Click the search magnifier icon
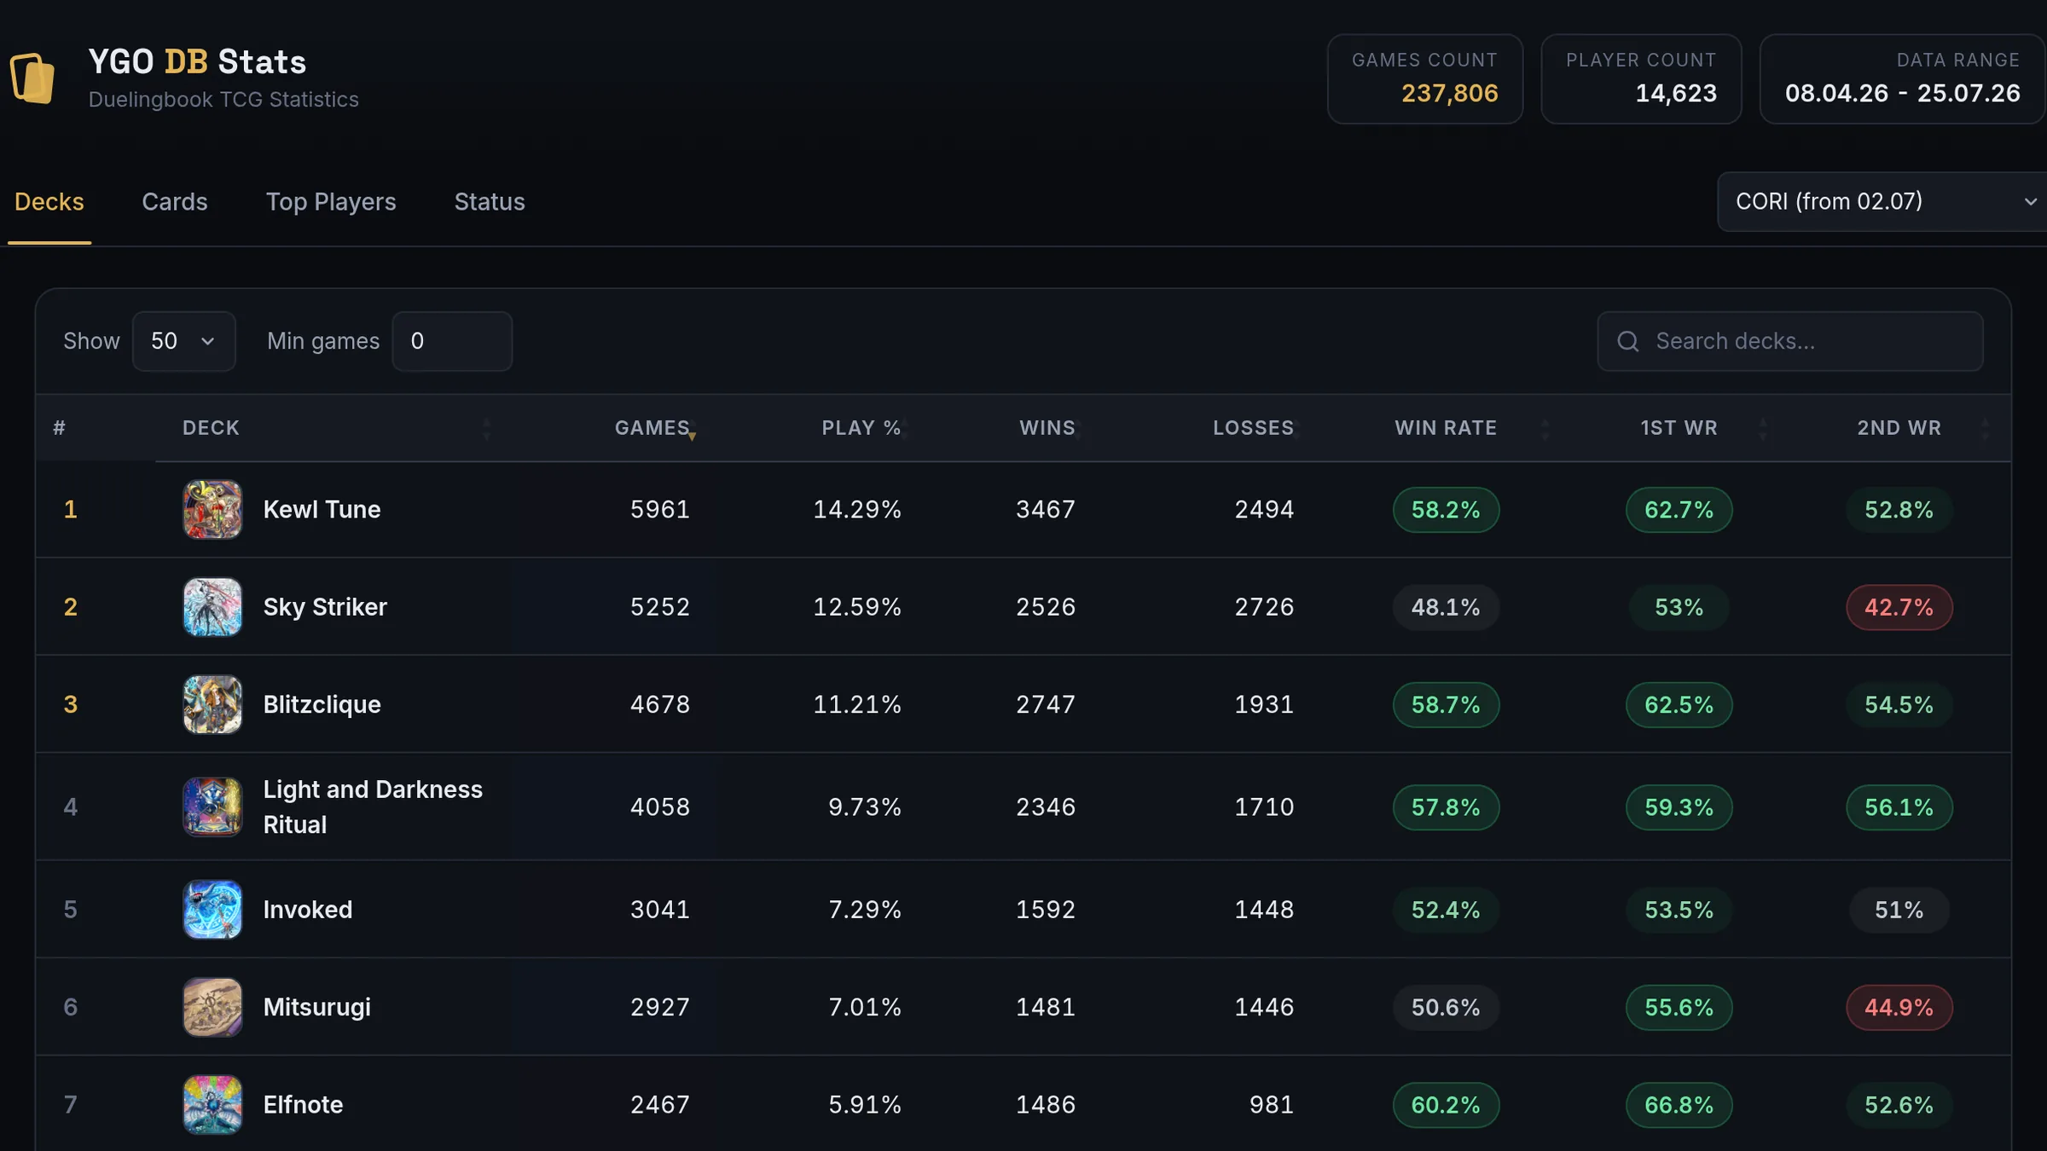This screenshot has width=2047, height=1151. pos(1628,342)
